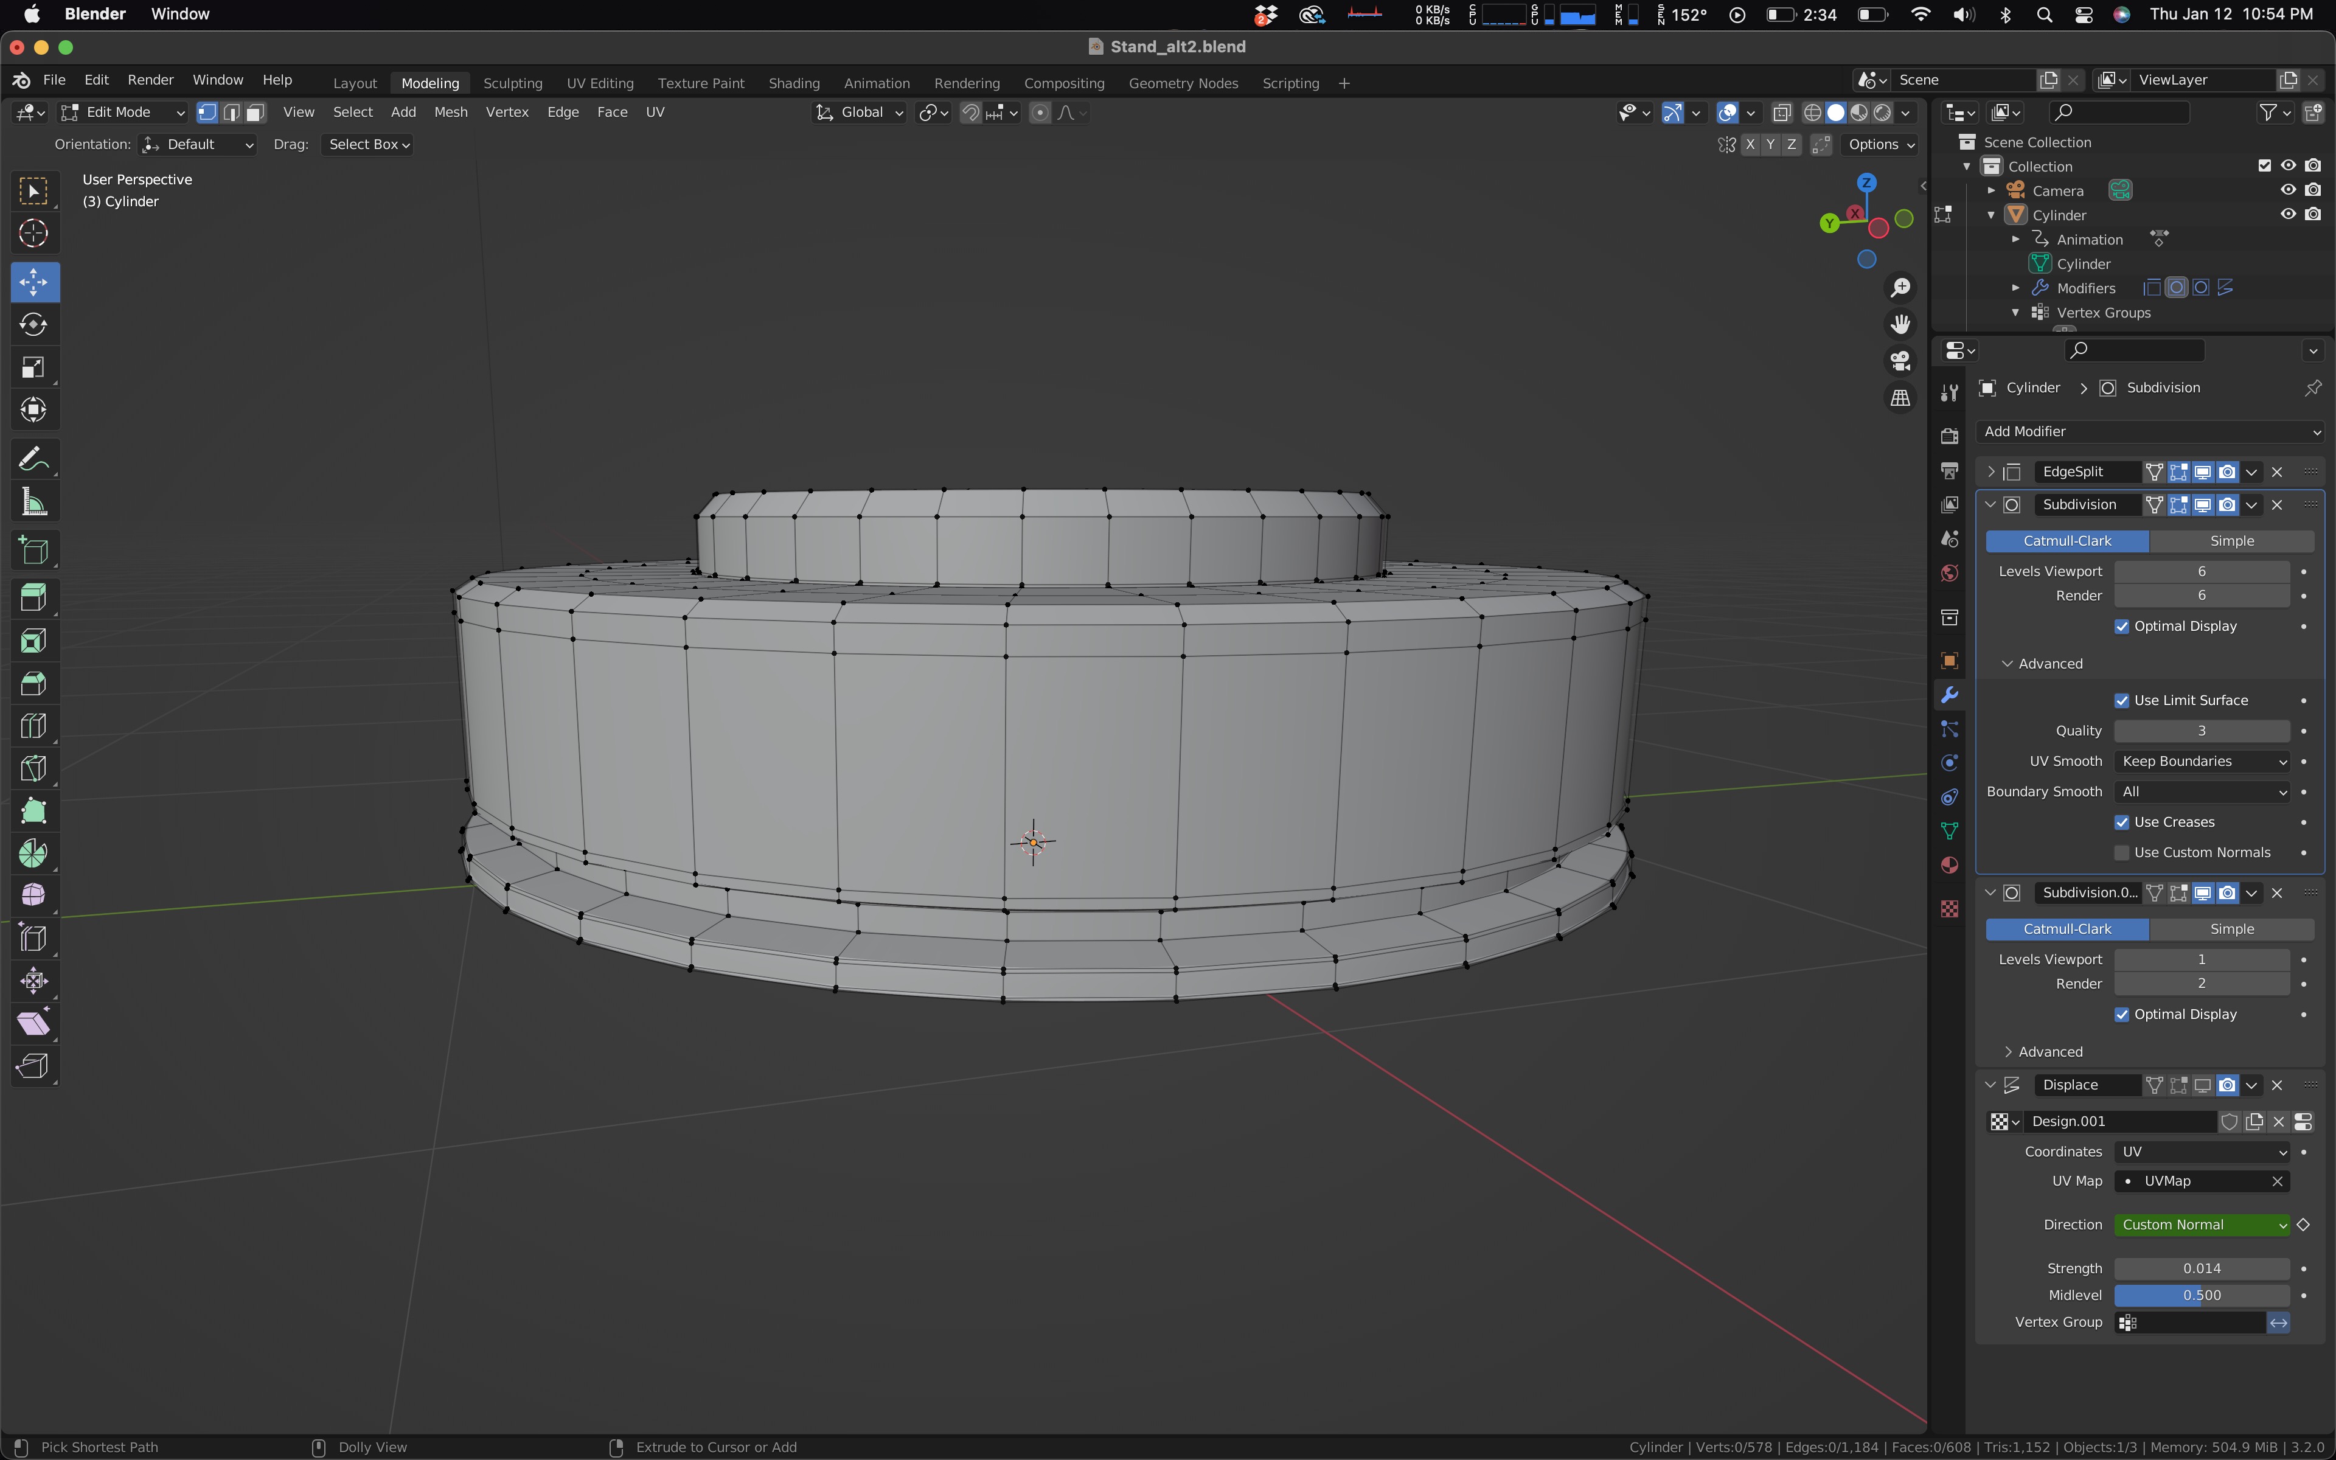Open the Select Box drag dropdown

tap(369, 145)
